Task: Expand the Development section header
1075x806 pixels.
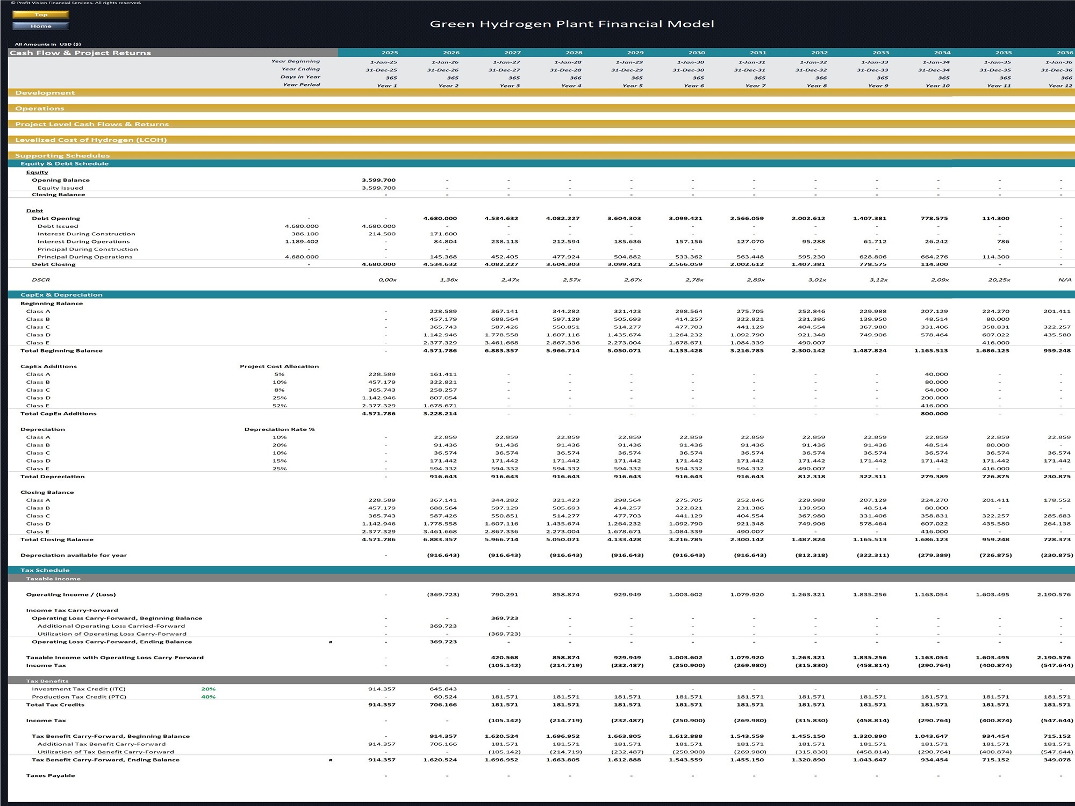Action: click(x=541, y=93)
